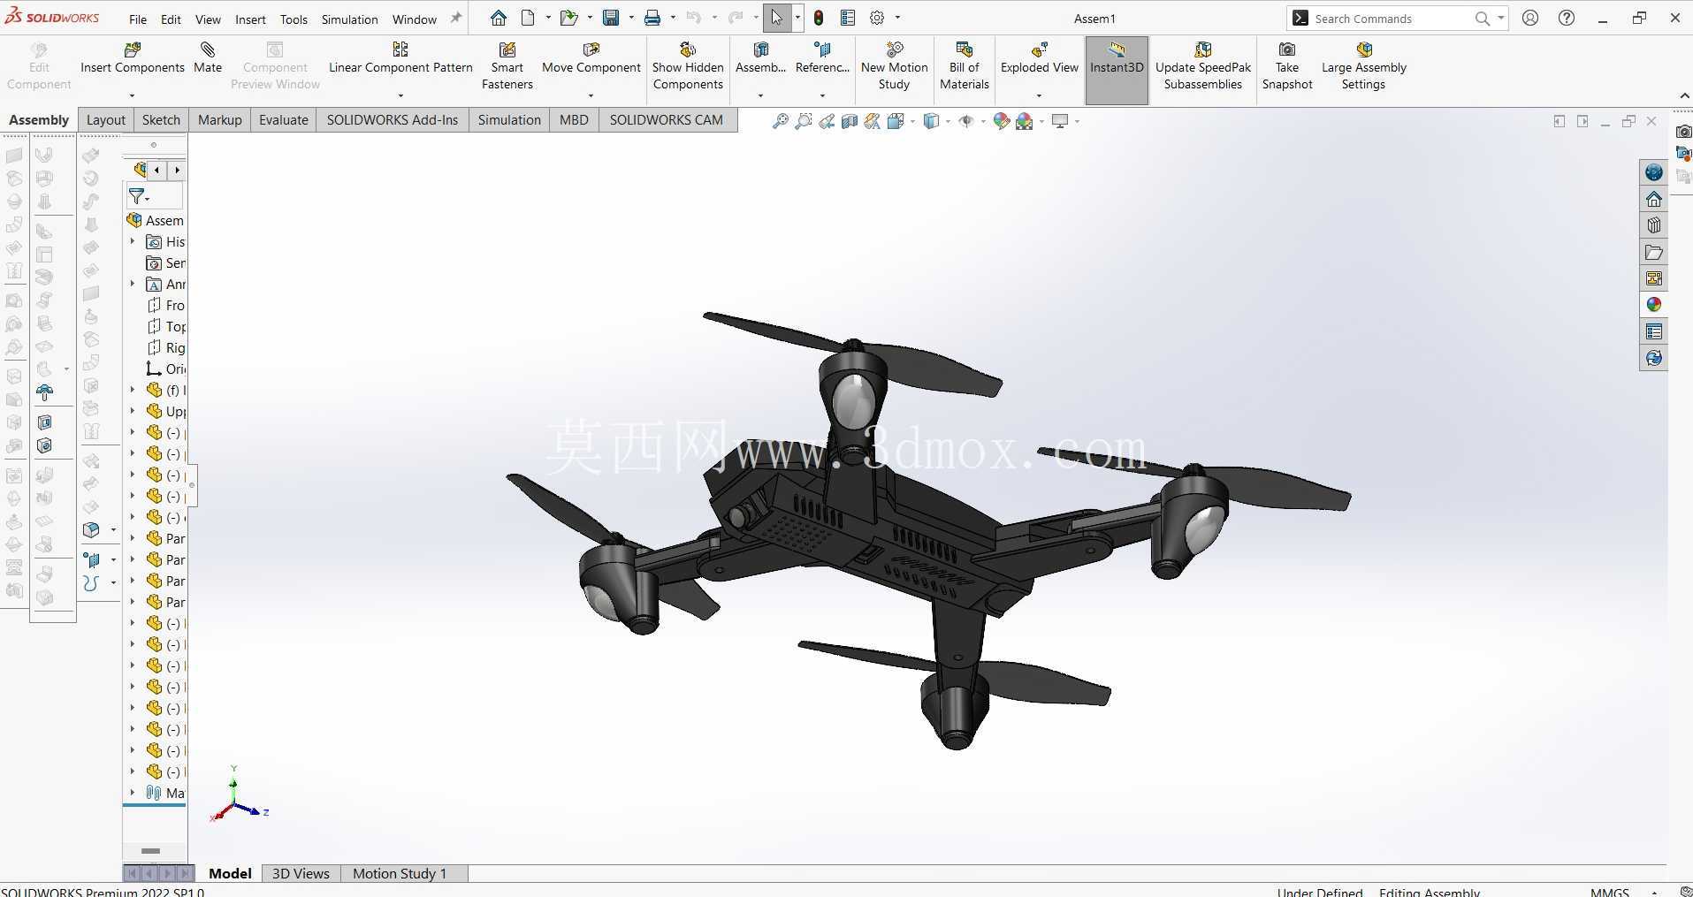Image resolution: width=1693 pixels, height=897 pixels.
Task: Open Apply Scene dropdown arrow
Action: point(1041,121)
